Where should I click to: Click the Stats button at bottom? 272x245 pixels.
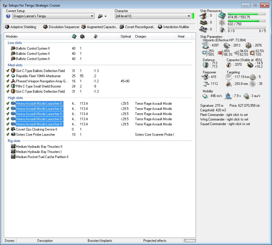(x=190, y=240)
